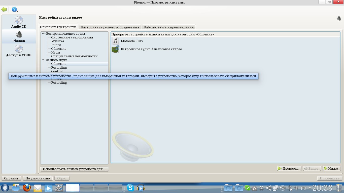Select Общение under Воспроизведение звука
The image size is (344, 193).
(59, 49)
